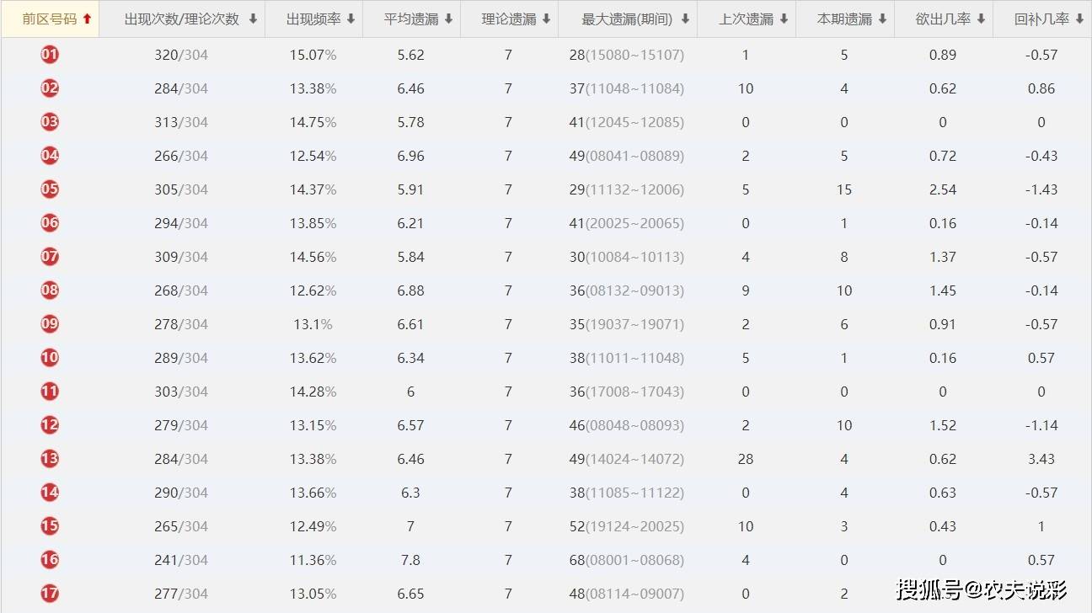
Task: Select the 13.1% frequency cell
Action: point(313,324)
